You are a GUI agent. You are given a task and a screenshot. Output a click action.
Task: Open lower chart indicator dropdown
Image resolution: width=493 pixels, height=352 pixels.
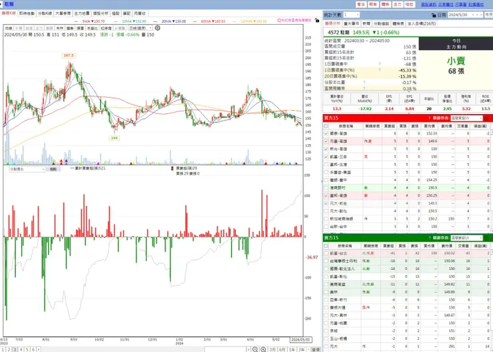[x=27, y=169]
